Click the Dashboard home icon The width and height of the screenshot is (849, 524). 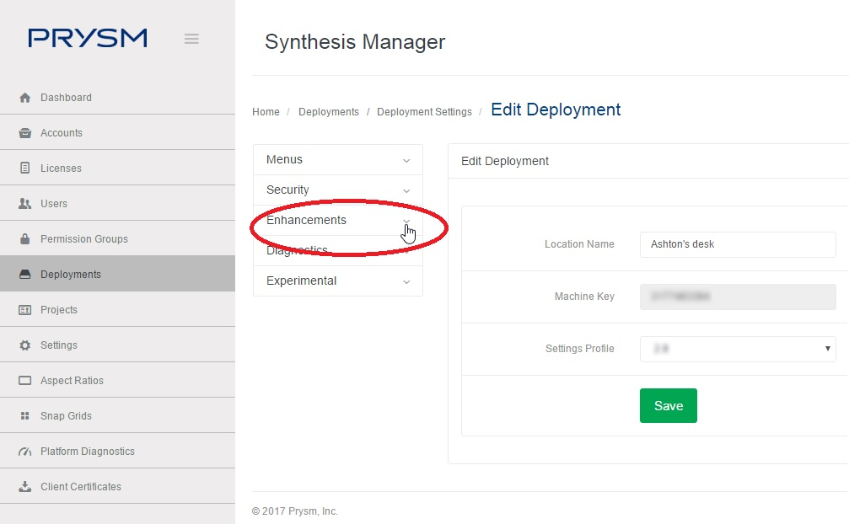25,98
